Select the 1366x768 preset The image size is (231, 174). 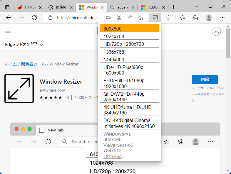coord(129,52)
